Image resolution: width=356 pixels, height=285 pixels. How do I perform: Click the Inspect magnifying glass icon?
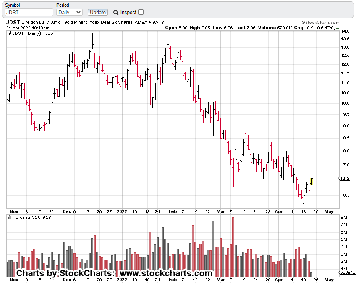(116, 13)
